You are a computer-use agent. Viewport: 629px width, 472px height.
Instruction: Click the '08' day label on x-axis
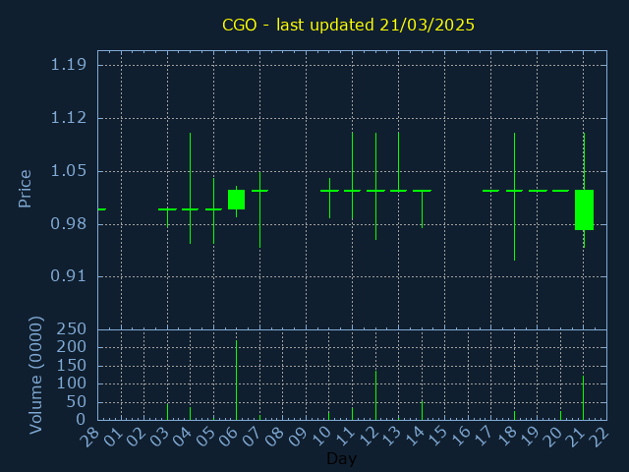pyautogui.click(x=275, y=437)
